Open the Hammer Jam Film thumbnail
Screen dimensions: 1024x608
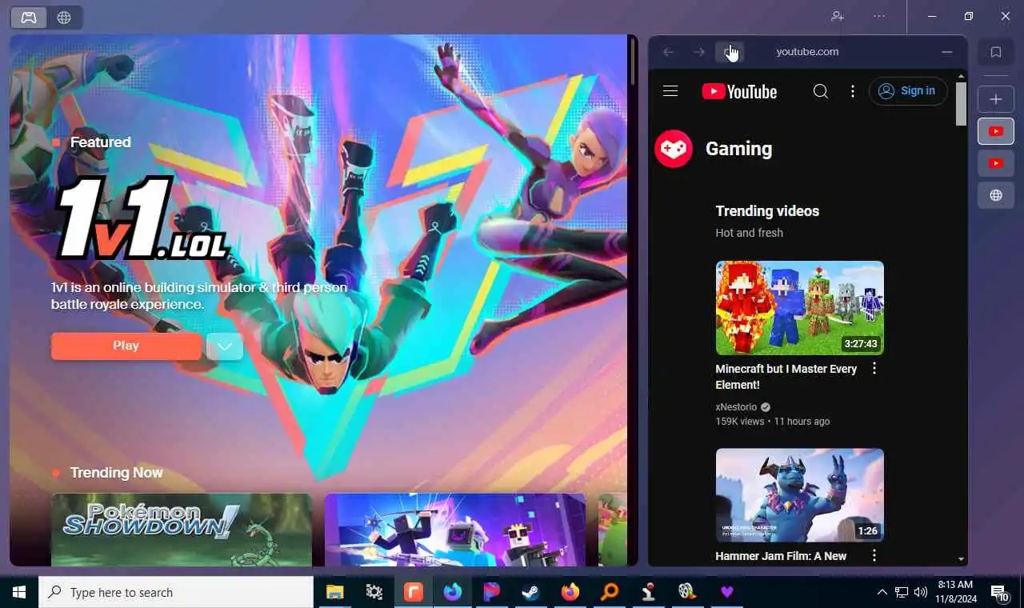pos(800,495)
